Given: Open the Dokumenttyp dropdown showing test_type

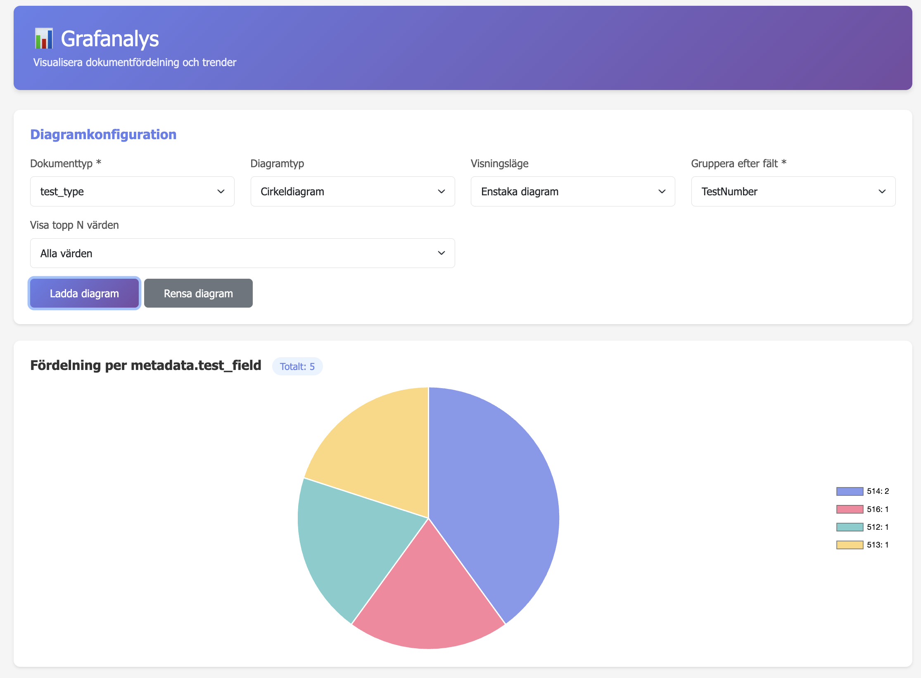Looking at the screenshot, I should click(x=132, y=192).
